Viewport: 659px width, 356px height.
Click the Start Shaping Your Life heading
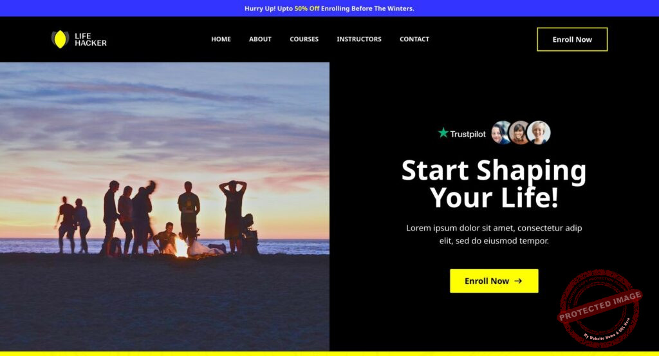click(494, 183)
